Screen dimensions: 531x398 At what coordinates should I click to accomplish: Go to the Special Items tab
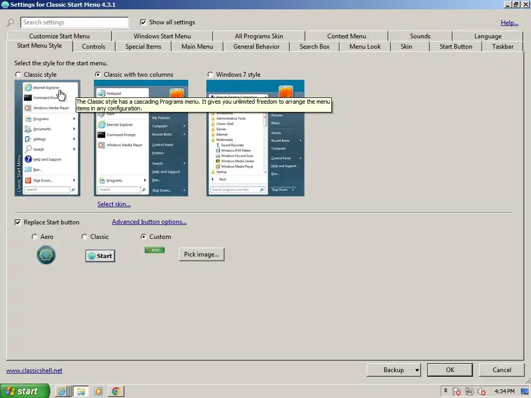(143, 47)
